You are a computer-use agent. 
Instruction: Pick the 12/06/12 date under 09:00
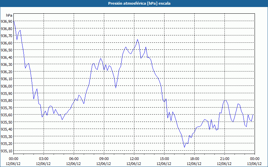pos(104,164)
